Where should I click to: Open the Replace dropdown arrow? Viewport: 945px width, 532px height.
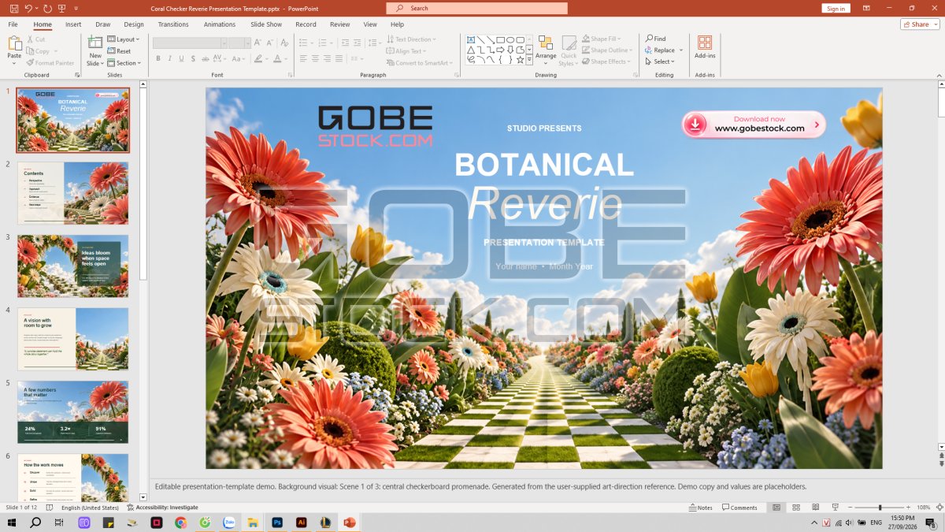click(x=681, y=50)
